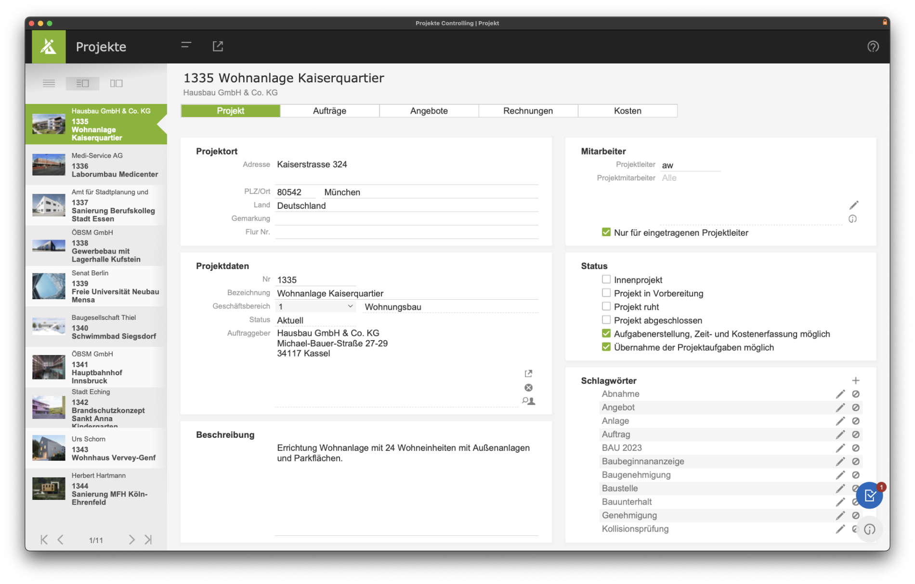Click the project Nr field 1335
Image resolution: width=915 pixels, height=584 pixels.
(315, 279)
